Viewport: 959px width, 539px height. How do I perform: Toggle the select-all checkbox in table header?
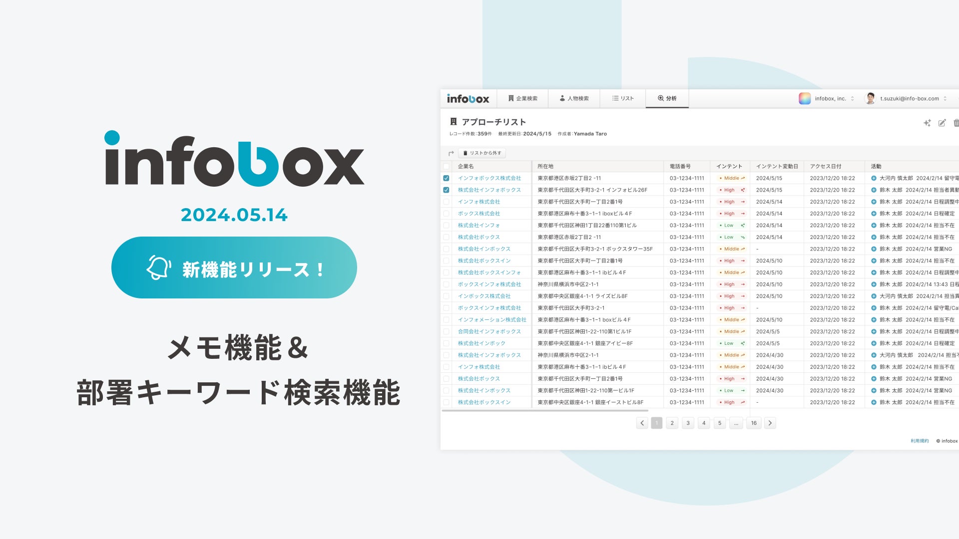click(x=446, y=166)
